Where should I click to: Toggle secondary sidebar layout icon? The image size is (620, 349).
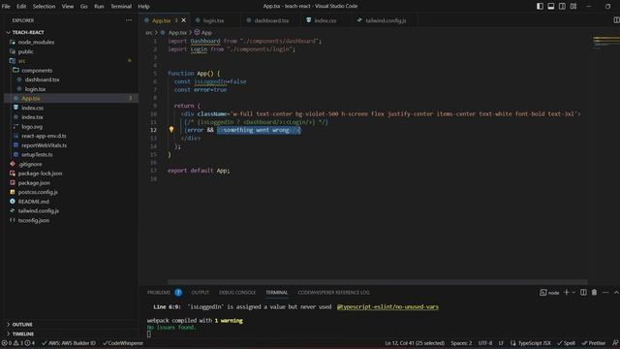[562, 7]
